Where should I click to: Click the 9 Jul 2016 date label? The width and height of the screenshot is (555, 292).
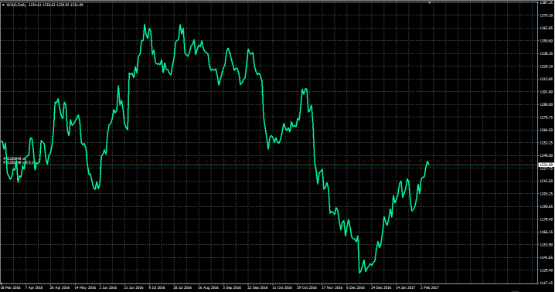tap(157, 287)
